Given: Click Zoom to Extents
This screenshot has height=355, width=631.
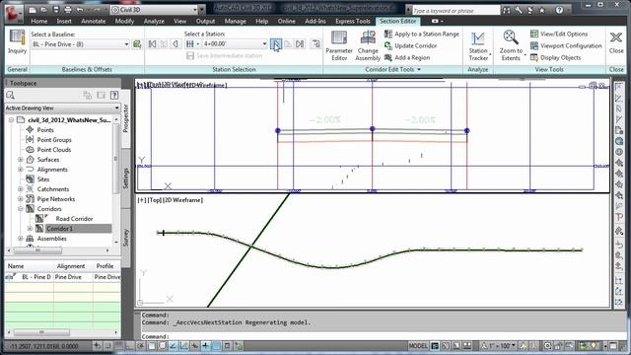Looking at the screenshot, I should point(511,45).
